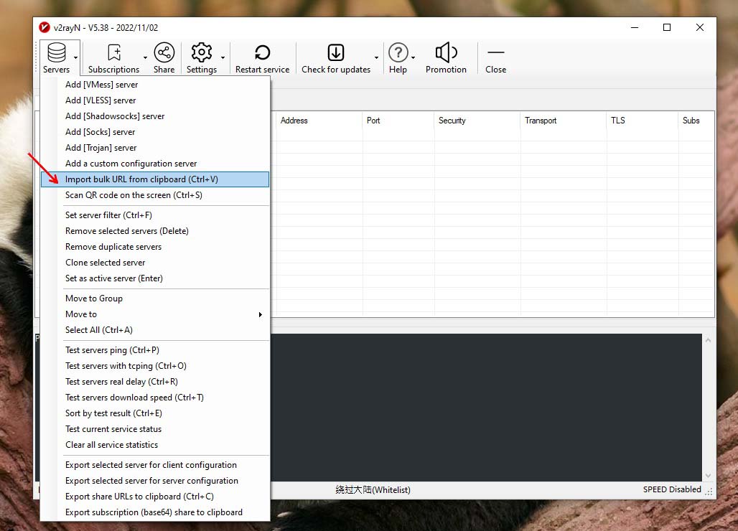This screenshot has height=531, width=738.
Task: Click the Address column header
Action: pos(294,121)
